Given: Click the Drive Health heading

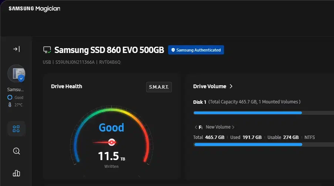Looking at the screenshot, I should [x=66, y=86].
